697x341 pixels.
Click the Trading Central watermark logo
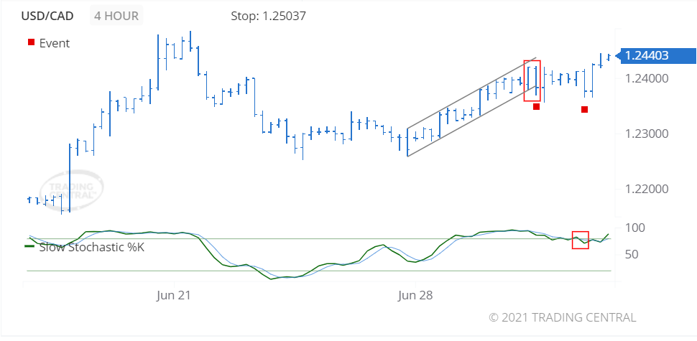tap(71, 190)
